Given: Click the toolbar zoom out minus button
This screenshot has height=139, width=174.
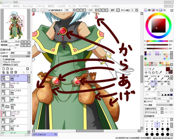Looking at the screenshot, I should (x=78, y=10).
